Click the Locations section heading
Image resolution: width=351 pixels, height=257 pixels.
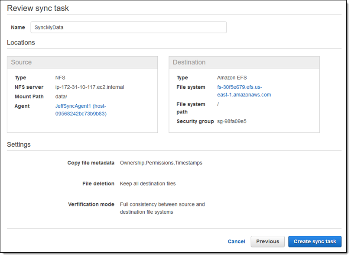pyautogui.click(x=21, y=43)
